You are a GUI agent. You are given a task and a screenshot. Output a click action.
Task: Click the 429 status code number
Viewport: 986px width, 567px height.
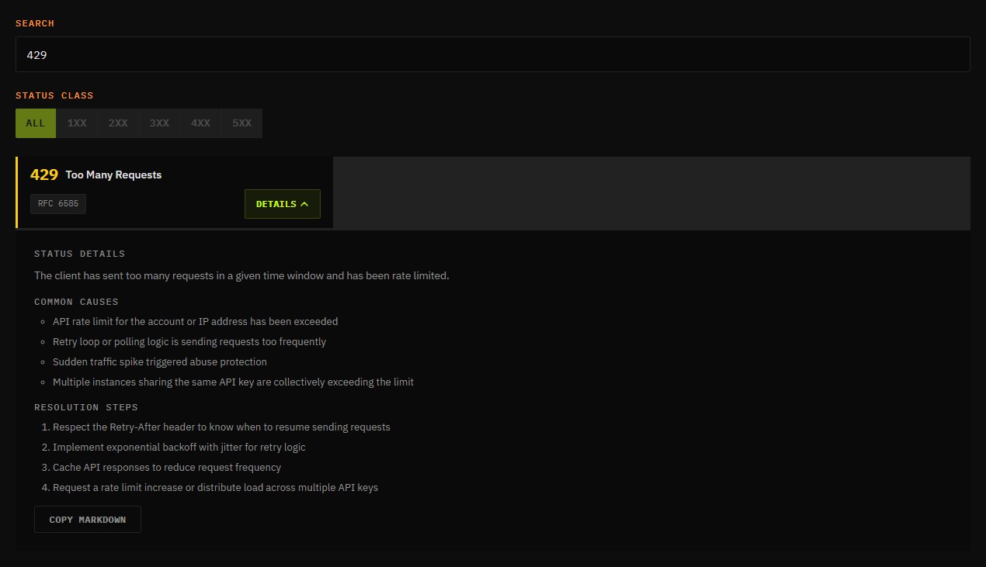point(44,175)
